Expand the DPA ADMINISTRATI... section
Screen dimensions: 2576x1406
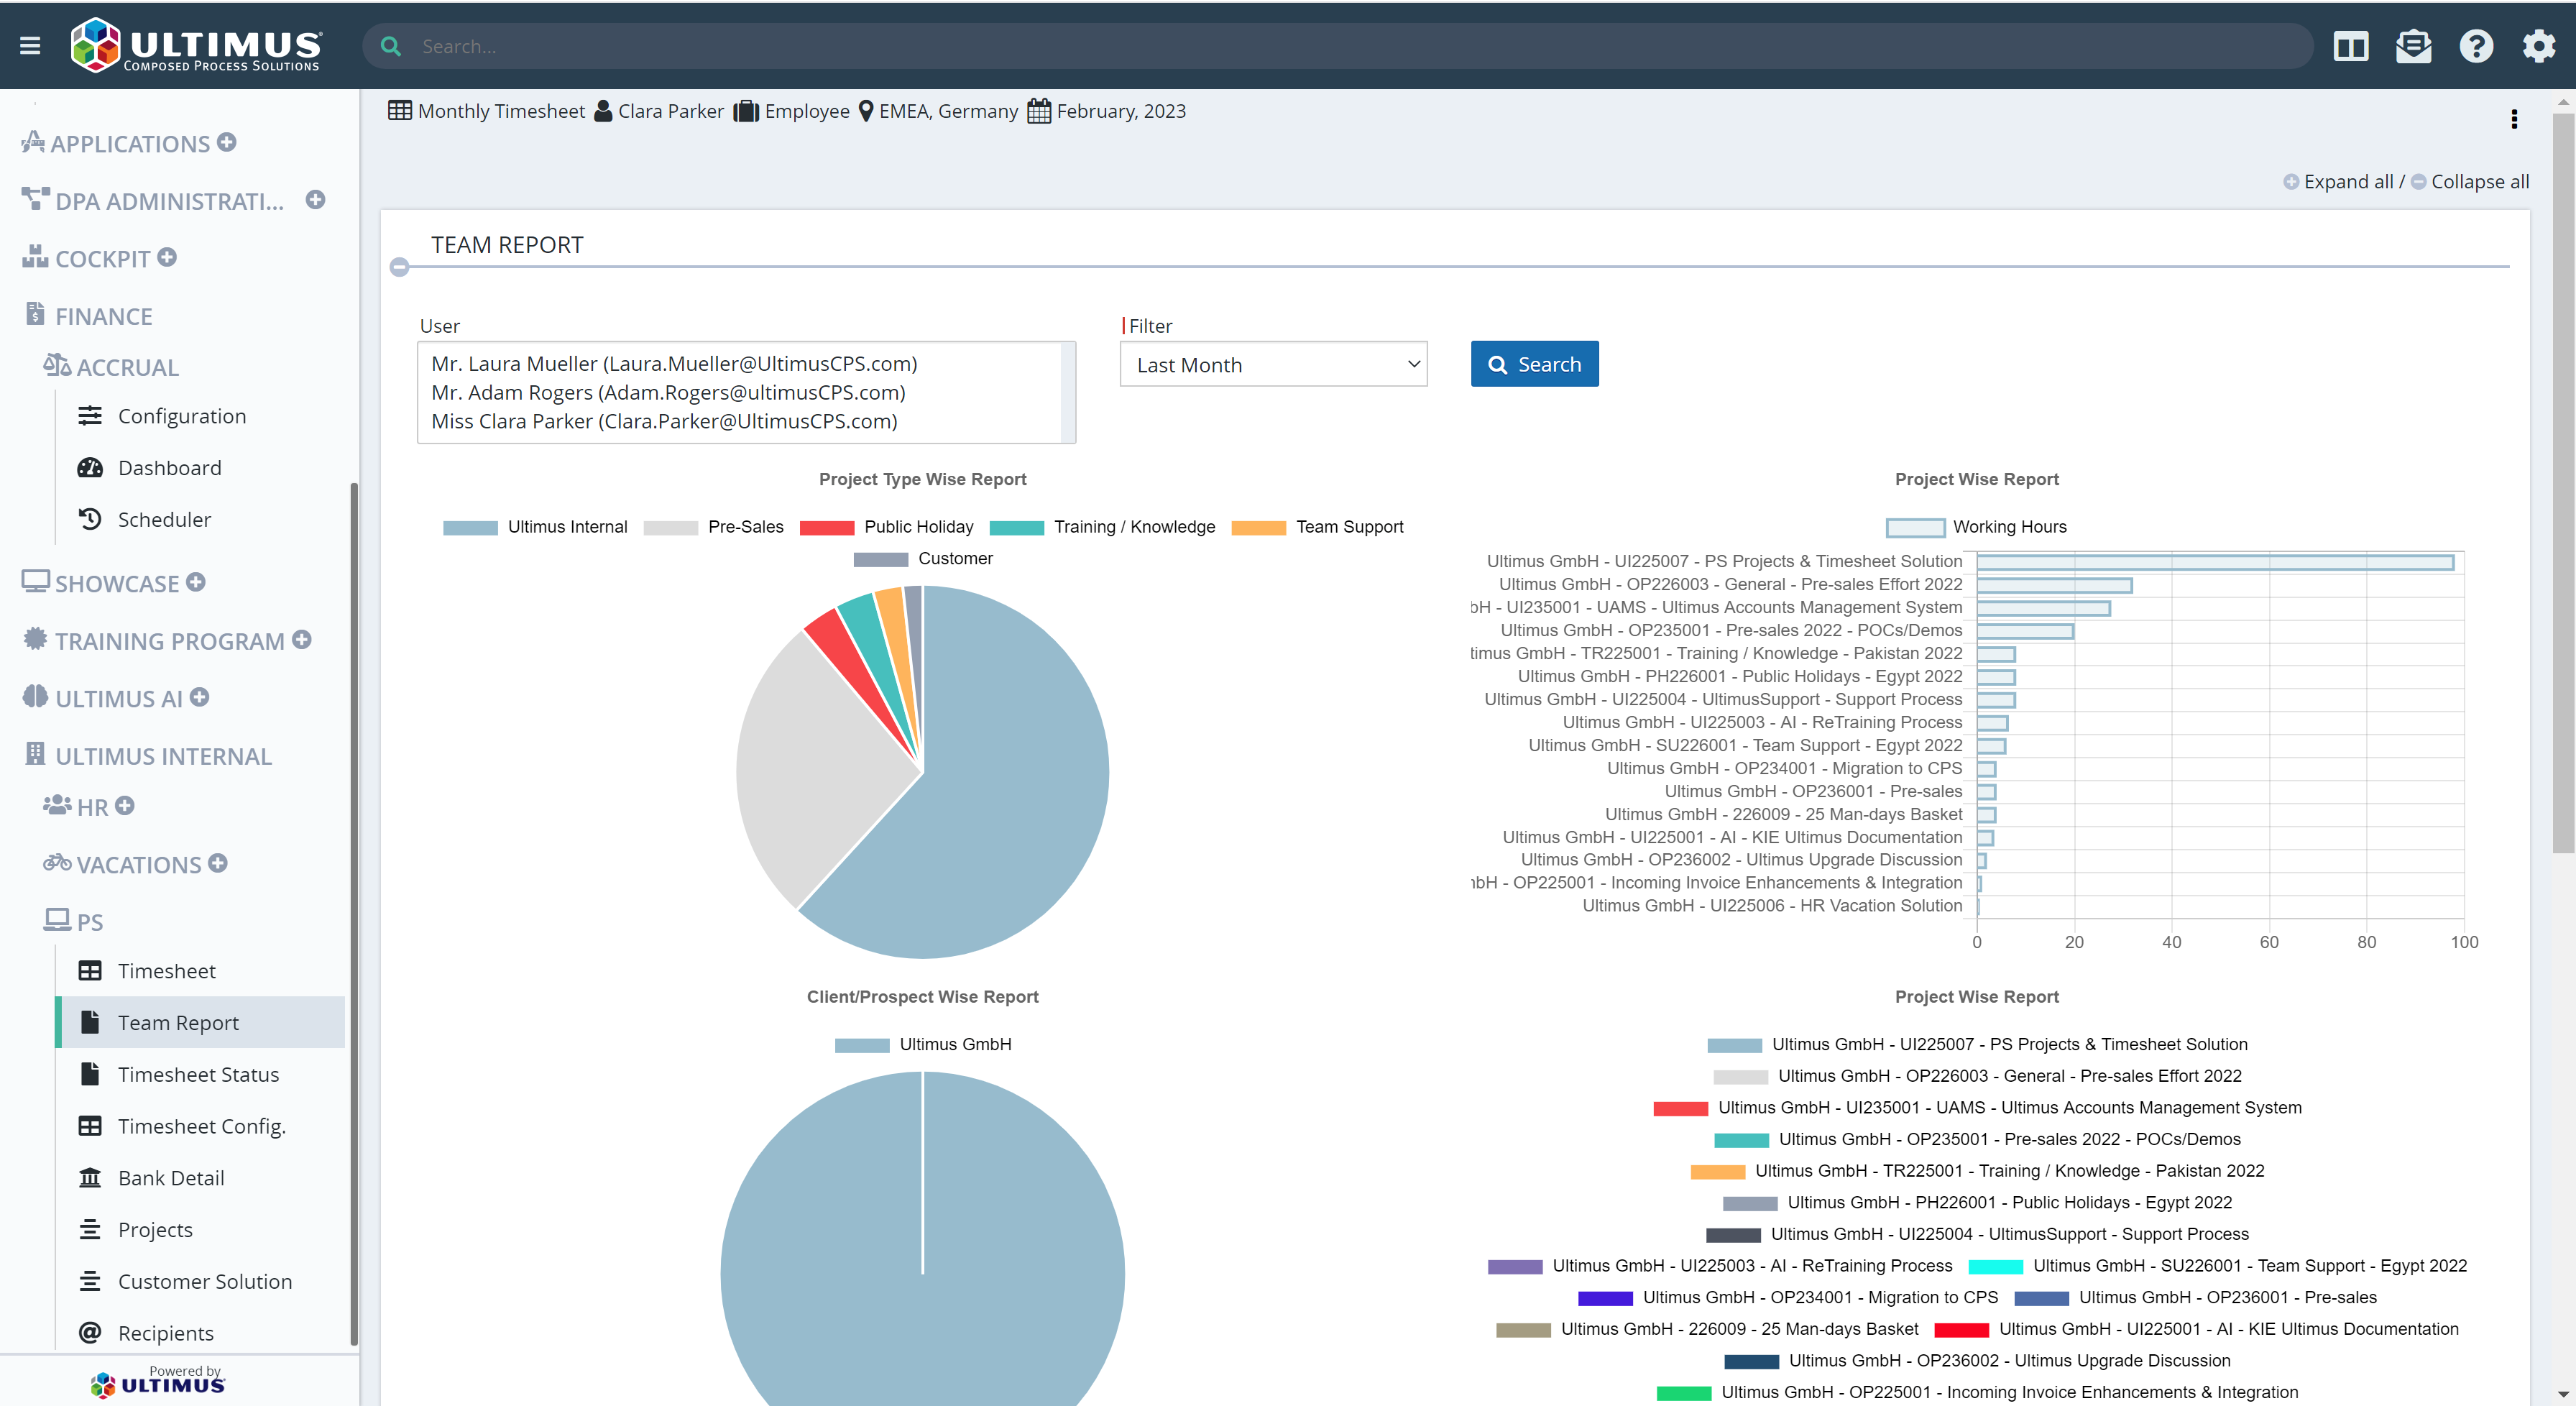point(316,199)
